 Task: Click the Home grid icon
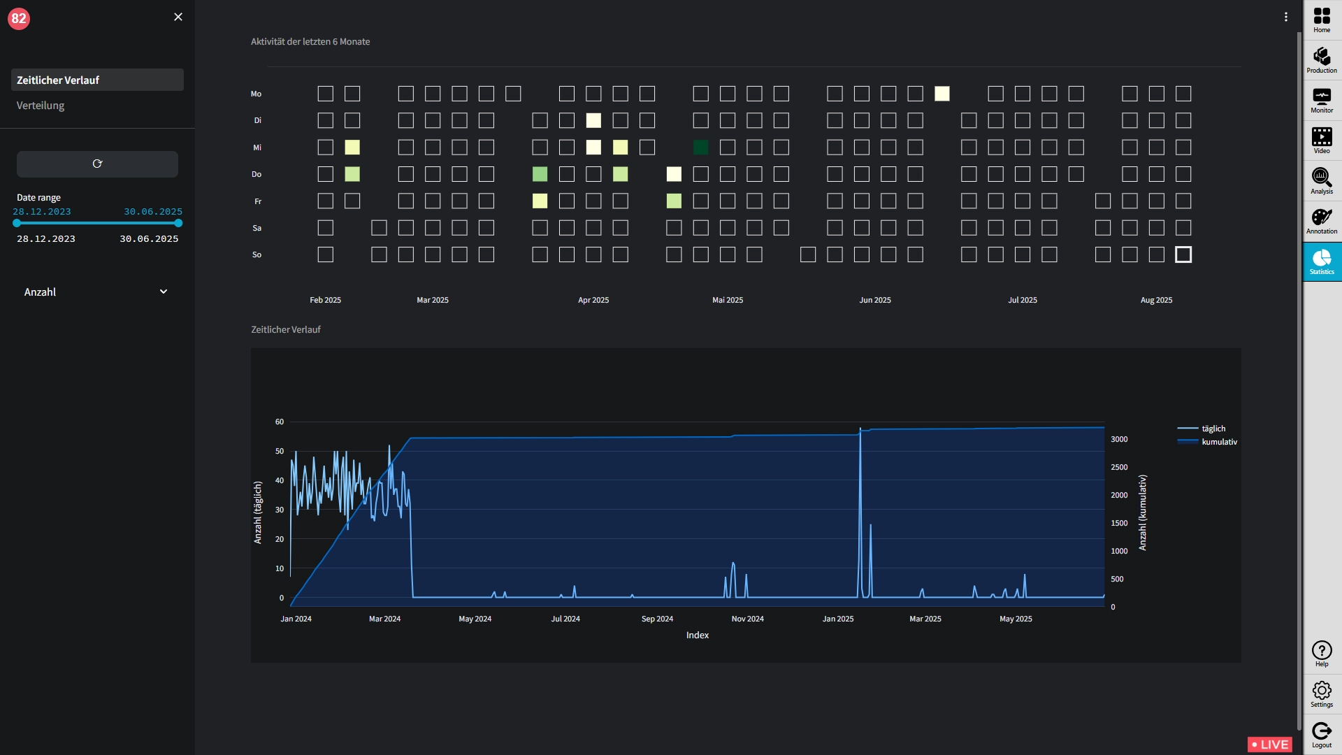[x=1322, y=19]
